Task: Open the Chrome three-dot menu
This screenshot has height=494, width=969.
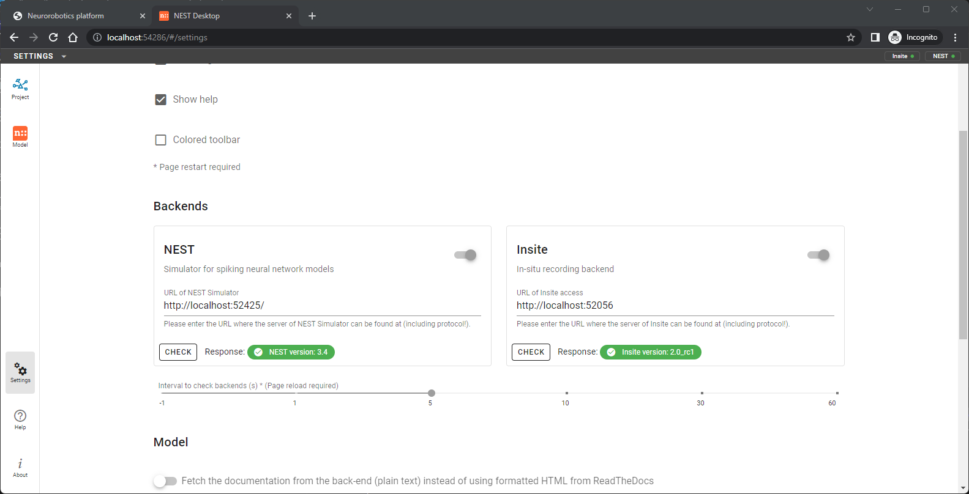Action: [955, 37]
